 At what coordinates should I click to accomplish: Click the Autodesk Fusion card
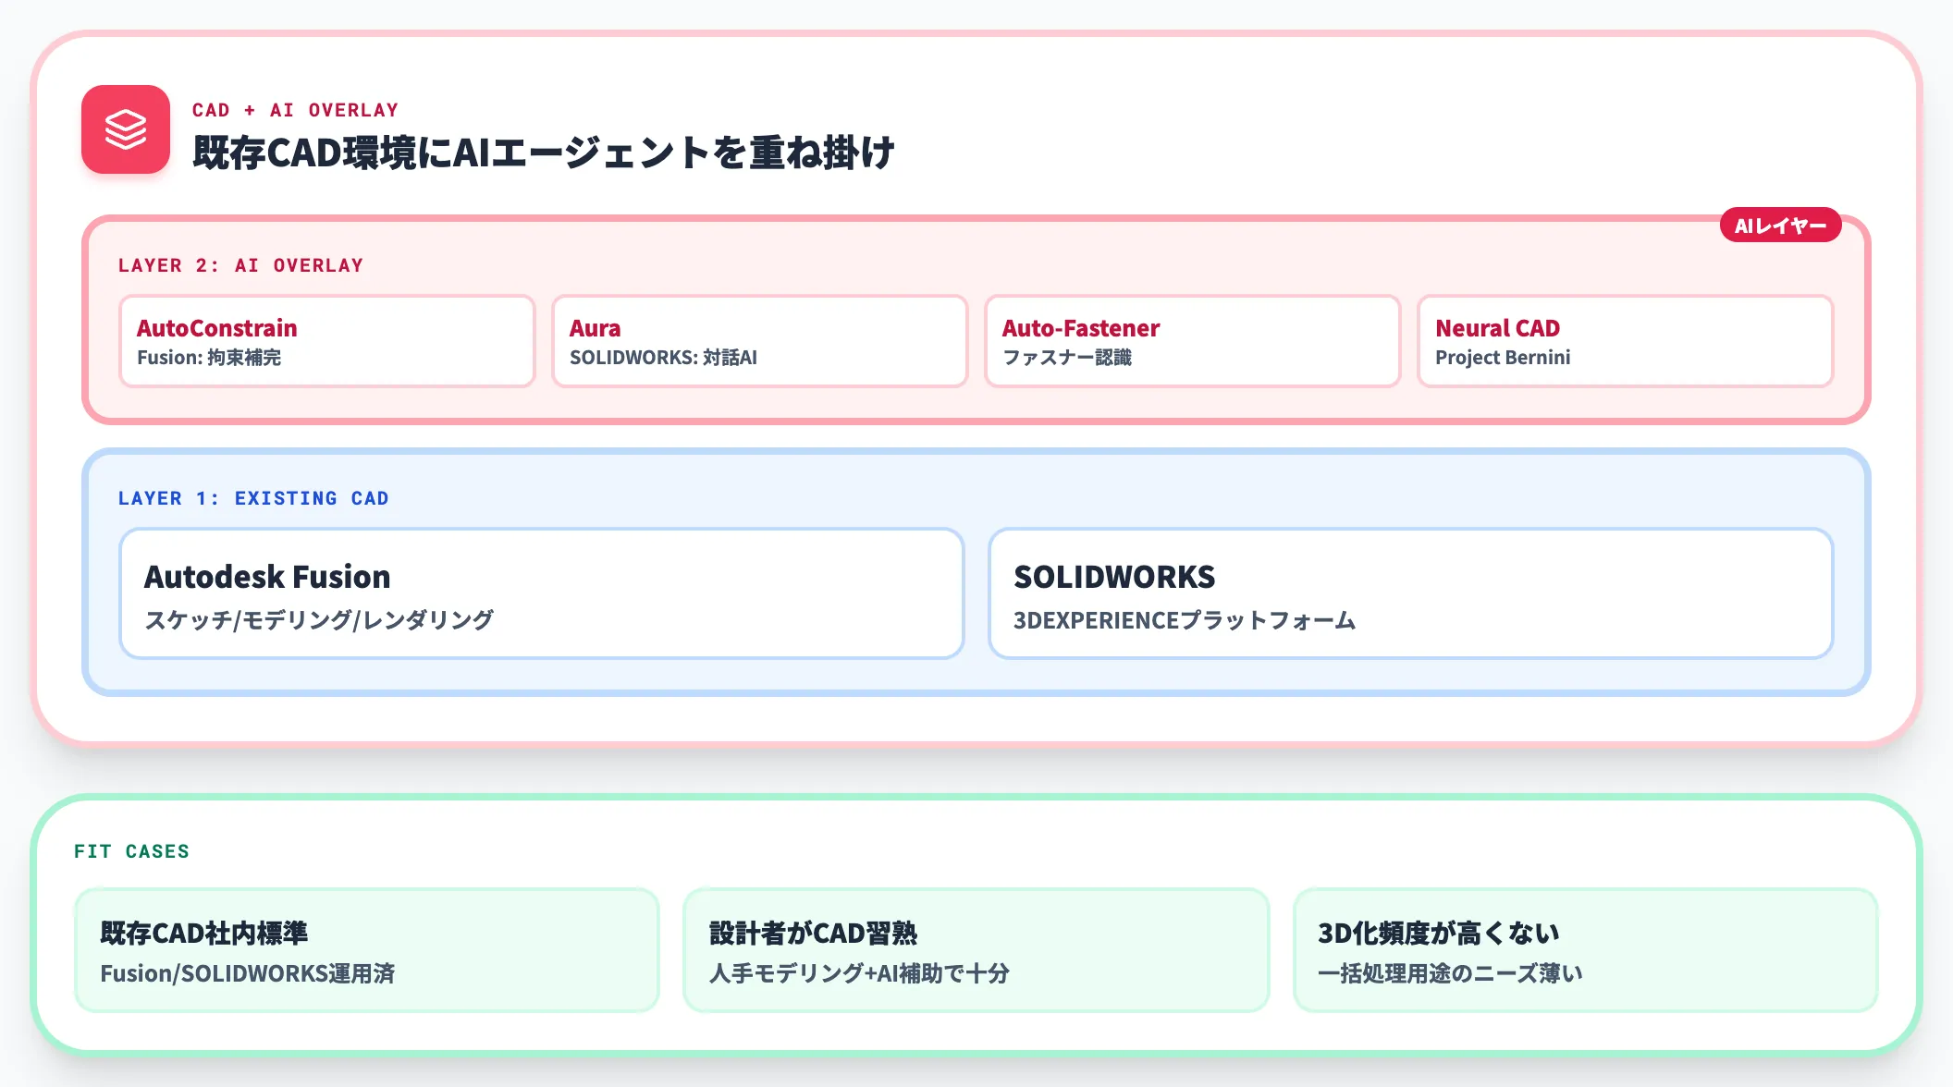point(542,593)
